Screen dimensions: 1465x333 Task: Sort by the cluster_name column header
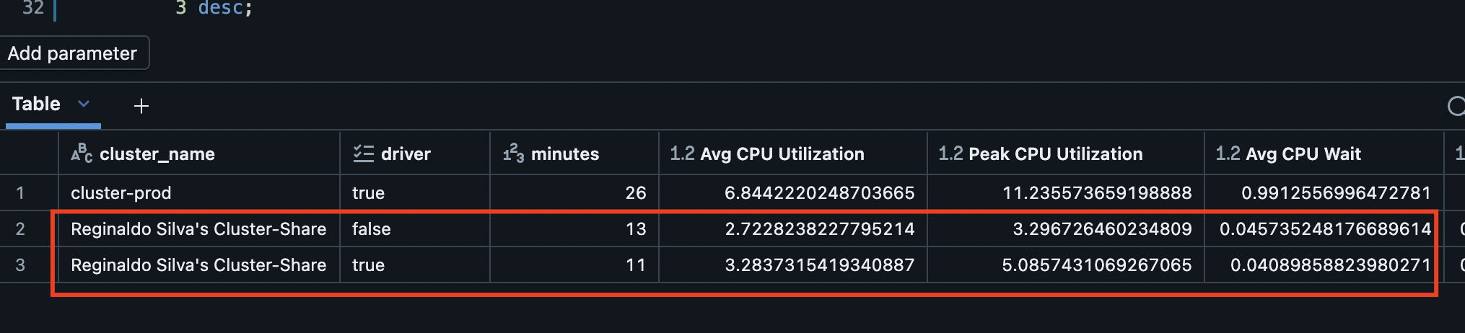click(x=157, y=154)
